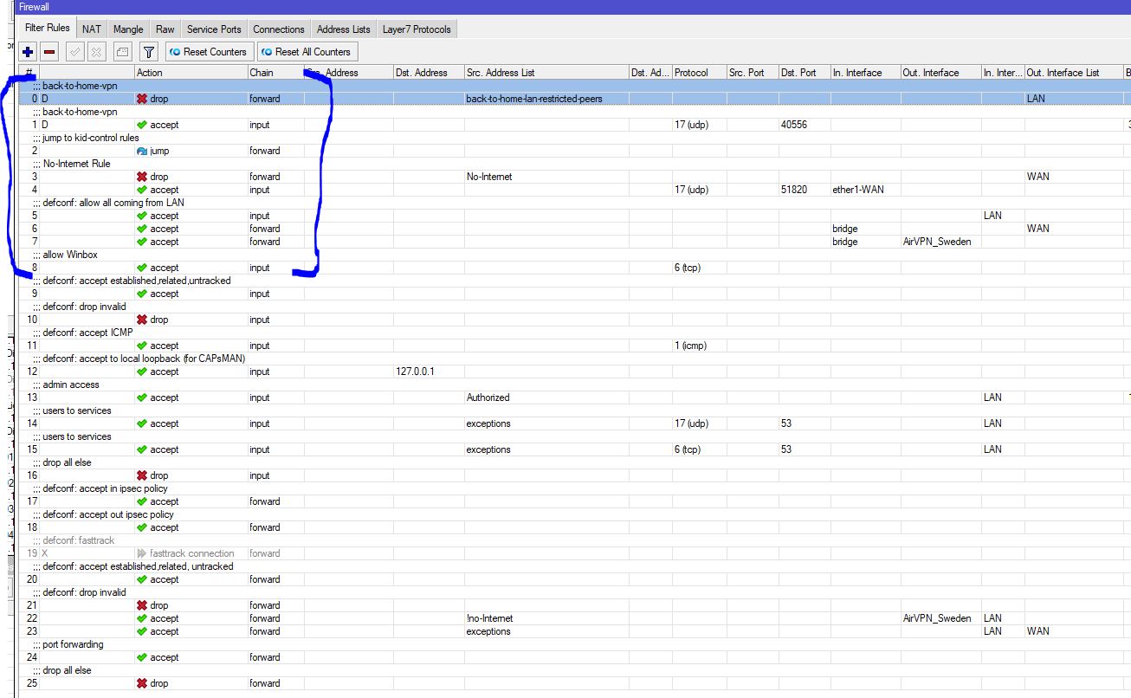Switch to the Raw tab
This screenshot has height=698, width=1131.
tap(165, 29)
